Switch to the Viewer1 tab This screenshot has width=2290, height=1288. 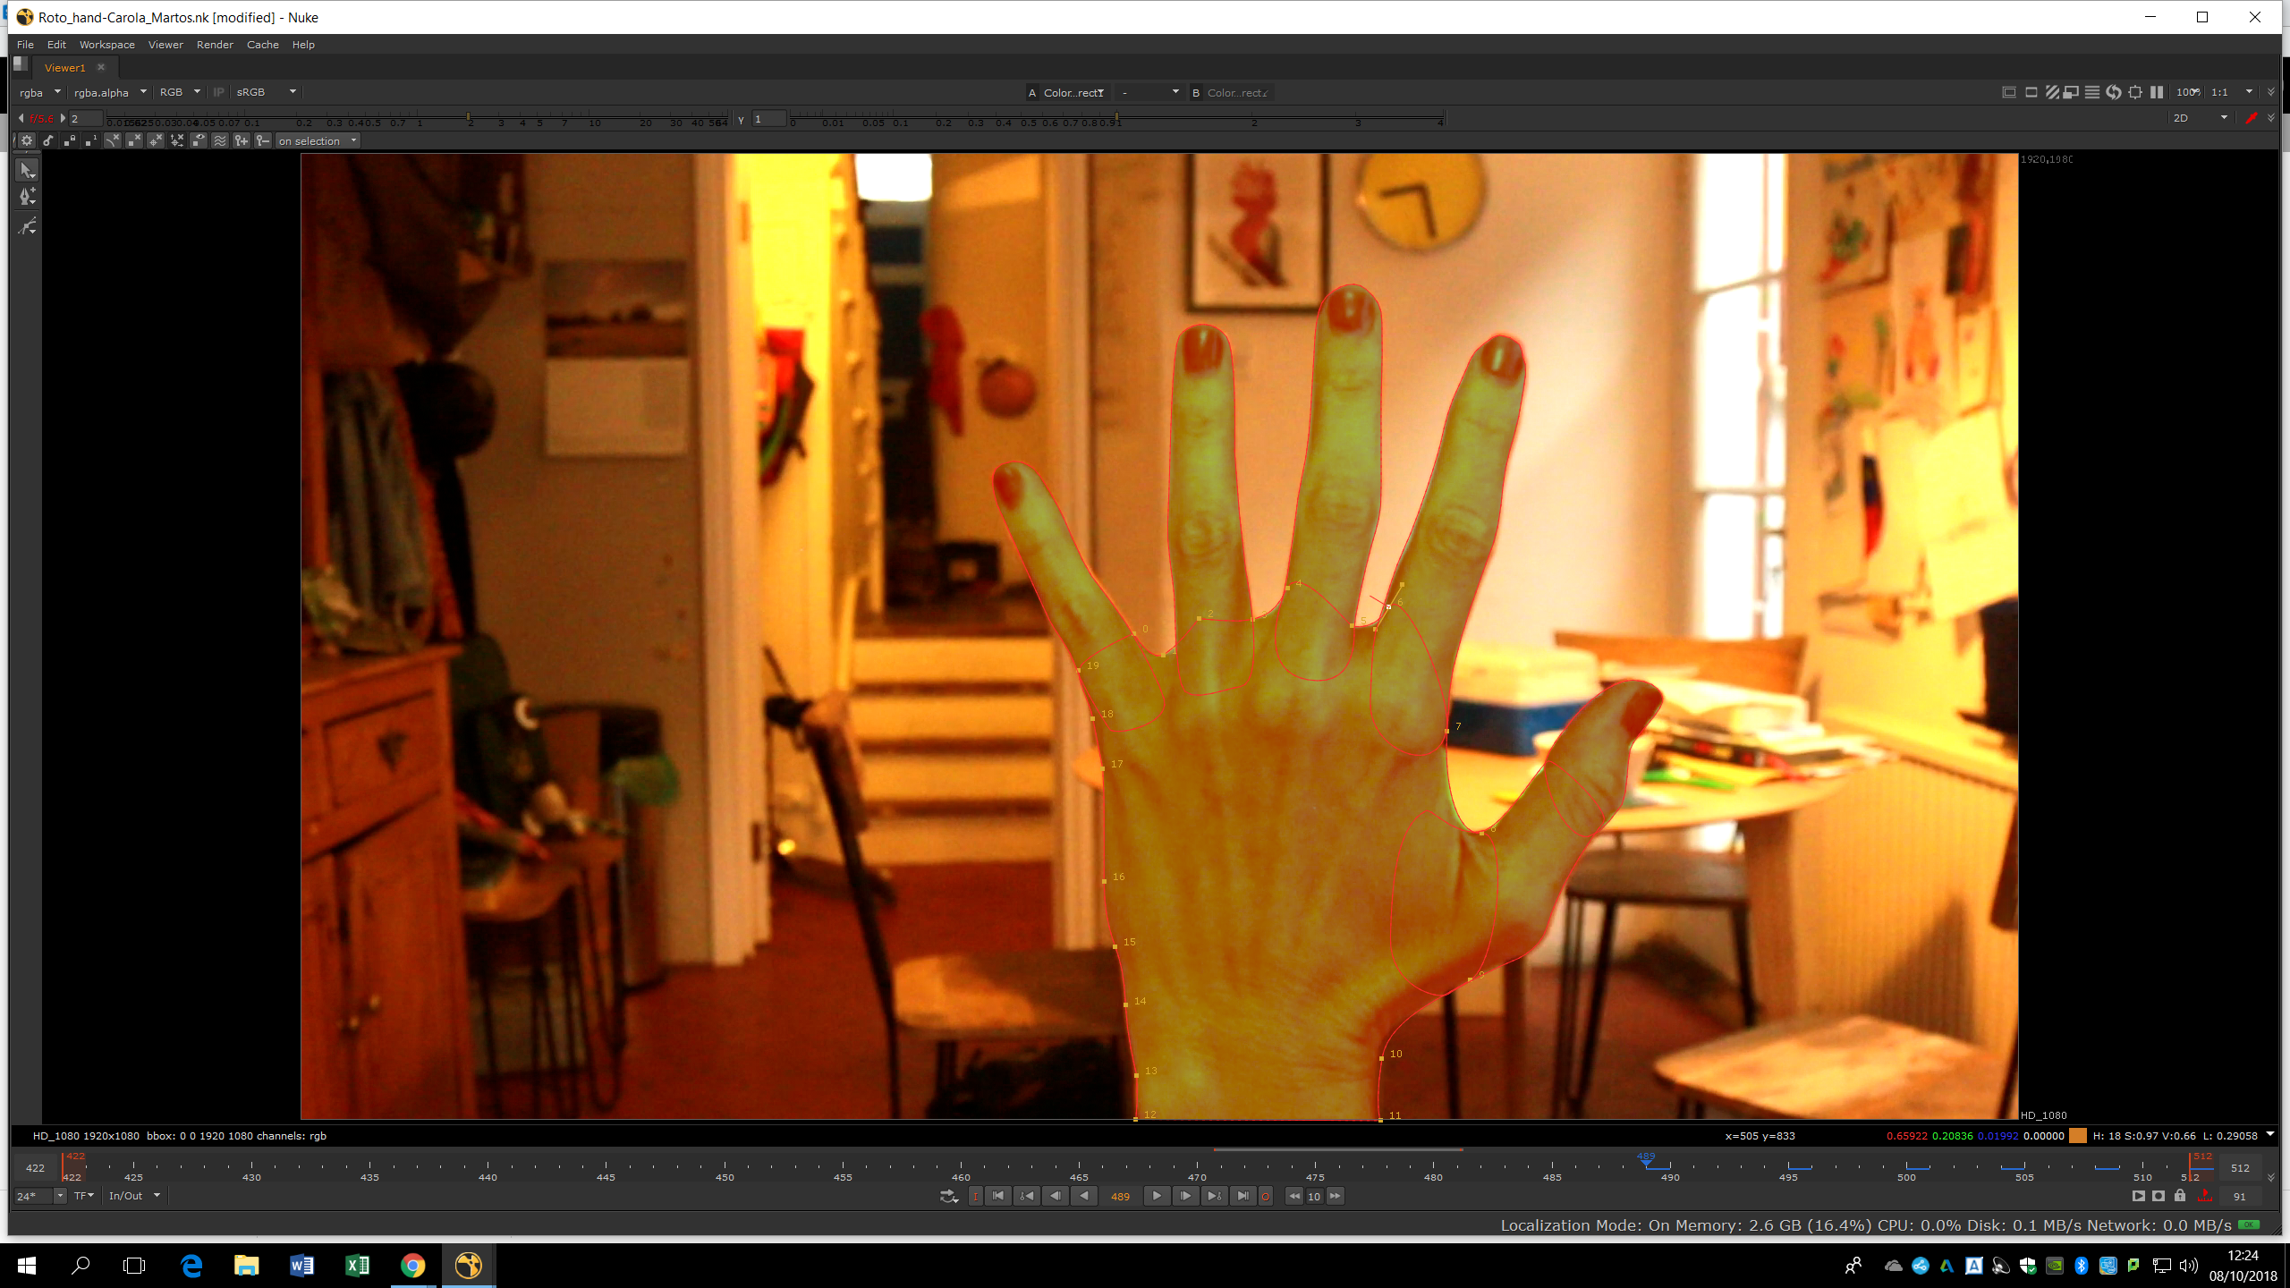[64, 68]
